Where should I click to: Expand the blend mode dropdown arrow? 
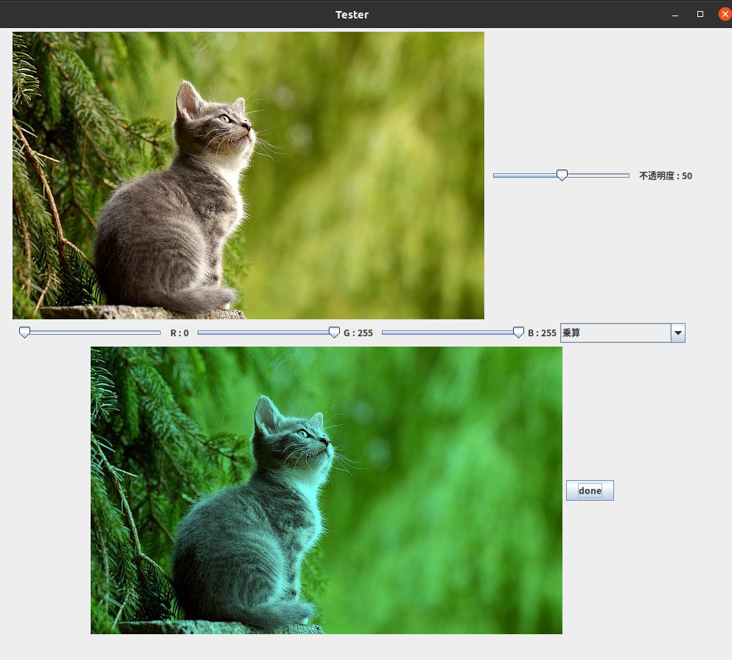click(x=678, y=333)
